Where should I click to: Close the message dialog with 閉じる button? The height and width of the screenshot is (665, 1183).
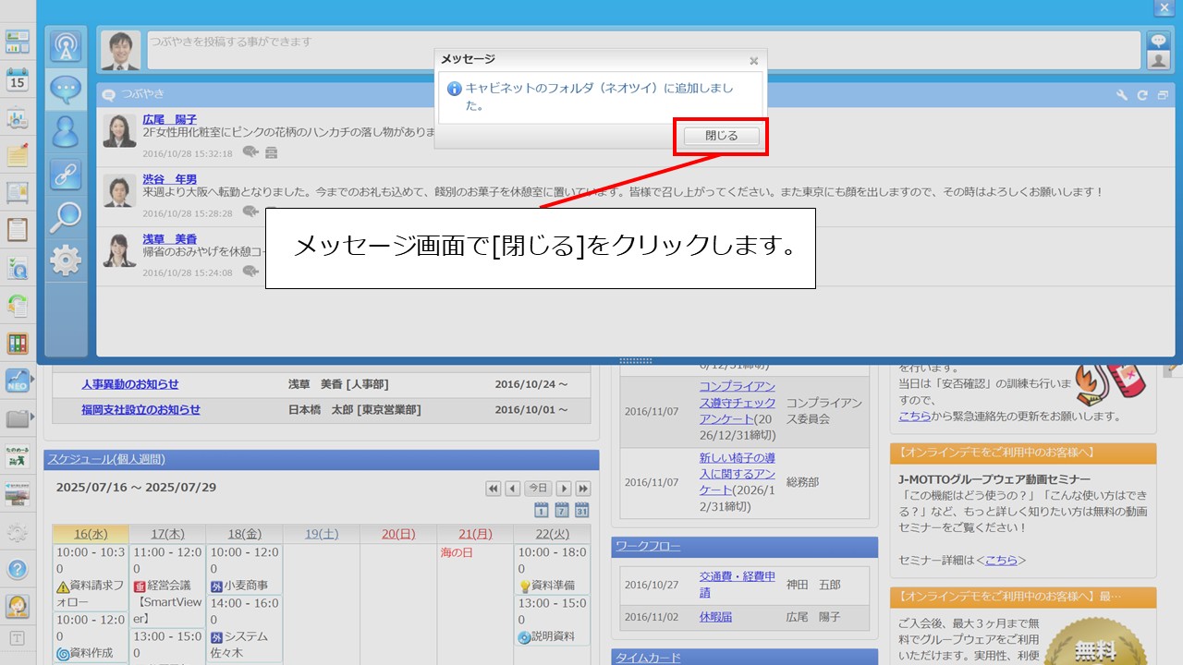720,135
